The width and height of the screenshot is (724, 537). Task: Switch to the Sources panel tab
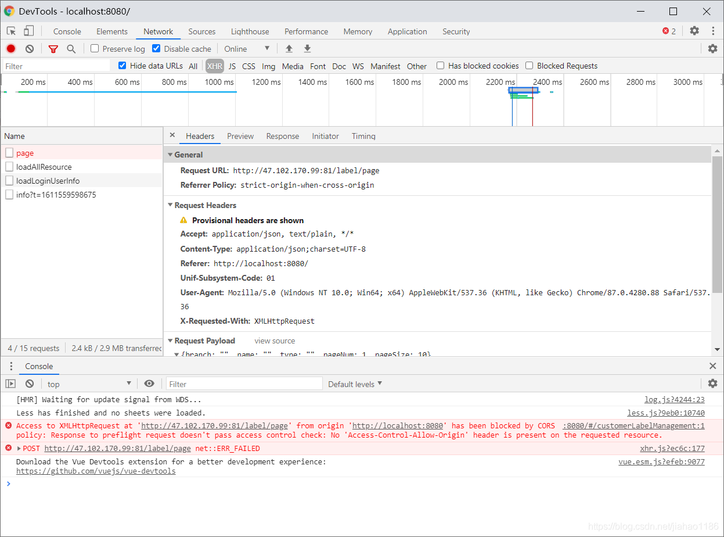click(201, 31)
